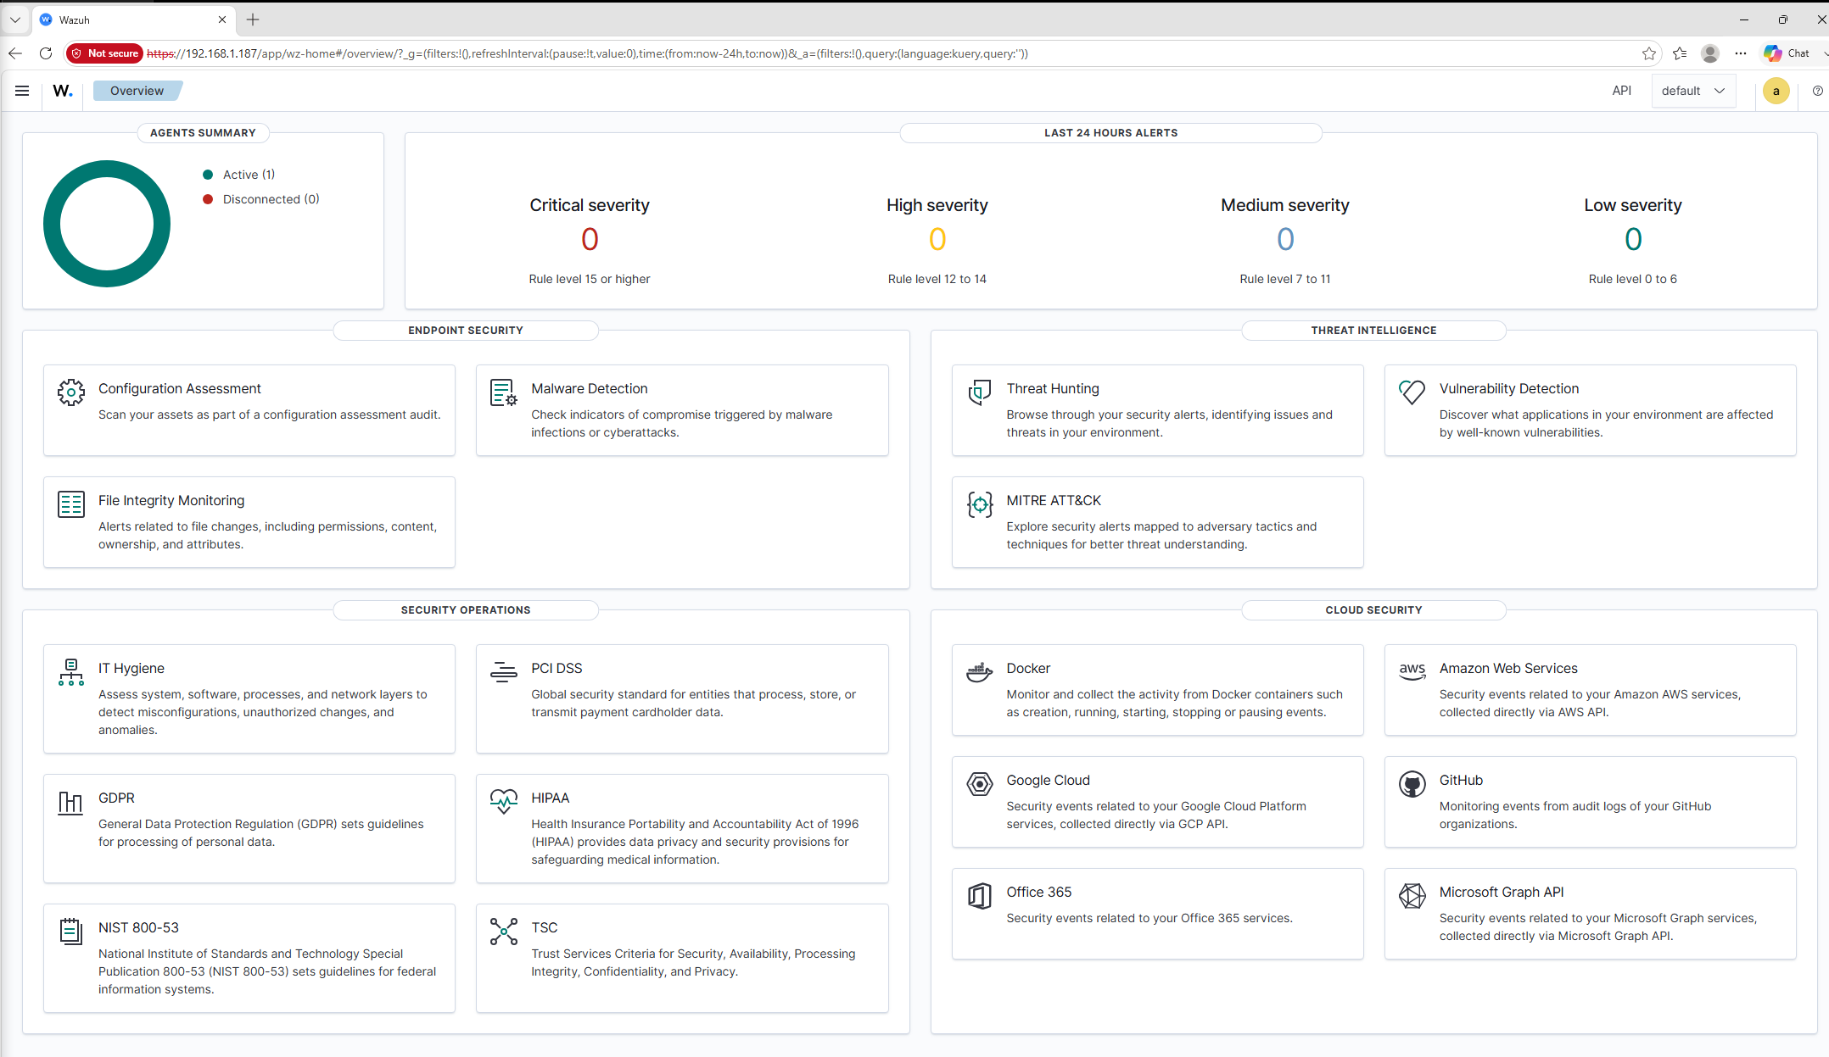
Task: Click the 'Rule level 0 to 6' text
Action: (1633, 279)
